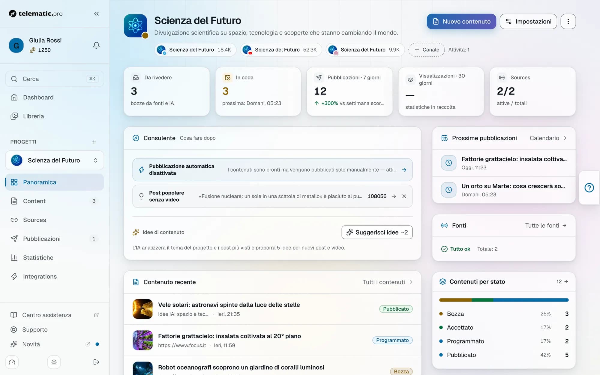Open Da rivedere stat card
600x375 pixels.
point(166,91)
